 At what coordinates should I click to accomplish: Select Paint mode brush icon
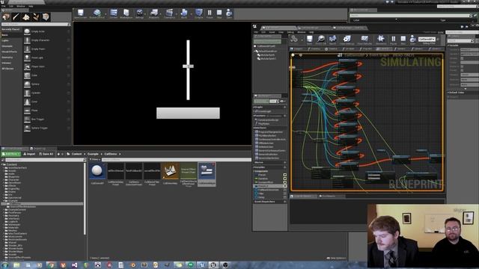(16, 16)
